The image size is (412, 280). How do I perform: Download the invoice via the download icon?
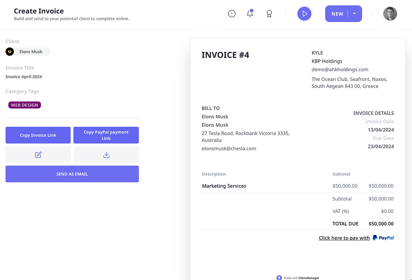click(106, 155)
